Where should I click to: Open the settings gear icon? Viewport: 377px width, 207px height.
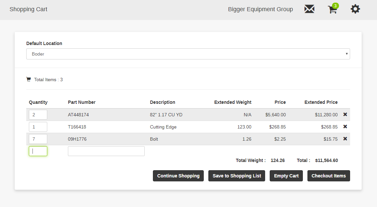point(355,9)
